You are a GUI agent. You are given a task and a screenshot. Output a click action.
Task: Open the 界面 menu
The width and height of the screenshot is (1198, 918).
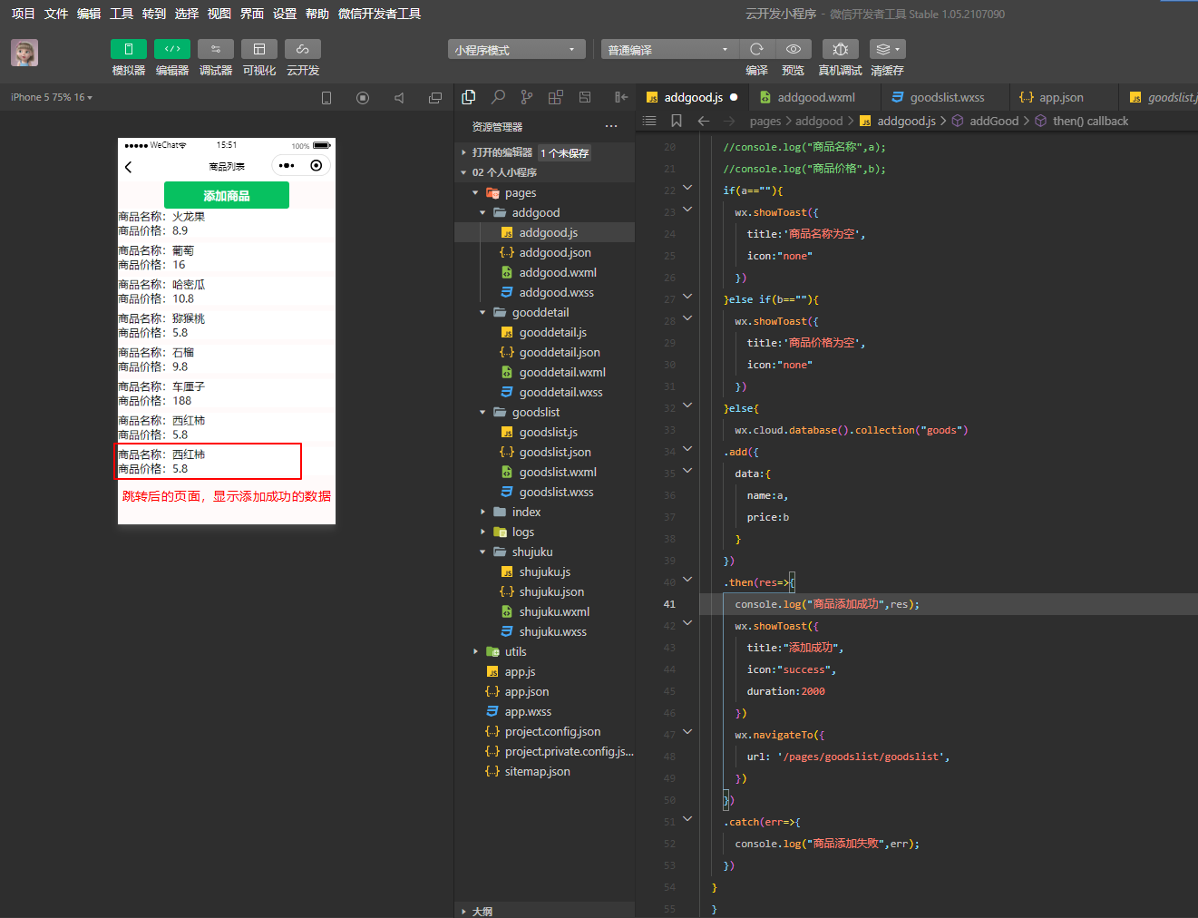click(252, 14)
